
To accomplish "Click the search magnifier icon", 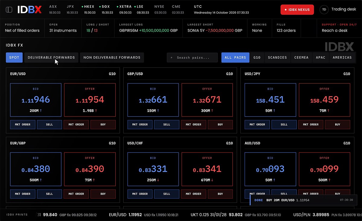I will pyautogui.click(x=171, y=58).
